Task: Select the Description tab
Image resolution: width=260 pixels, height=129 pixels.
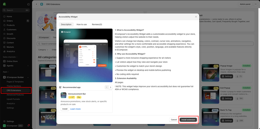Action: pos(66,24)
